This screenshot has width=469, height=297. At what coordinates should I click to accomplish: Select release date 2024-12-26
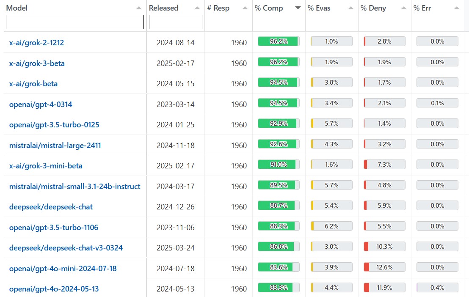click(x=176, y=207)
